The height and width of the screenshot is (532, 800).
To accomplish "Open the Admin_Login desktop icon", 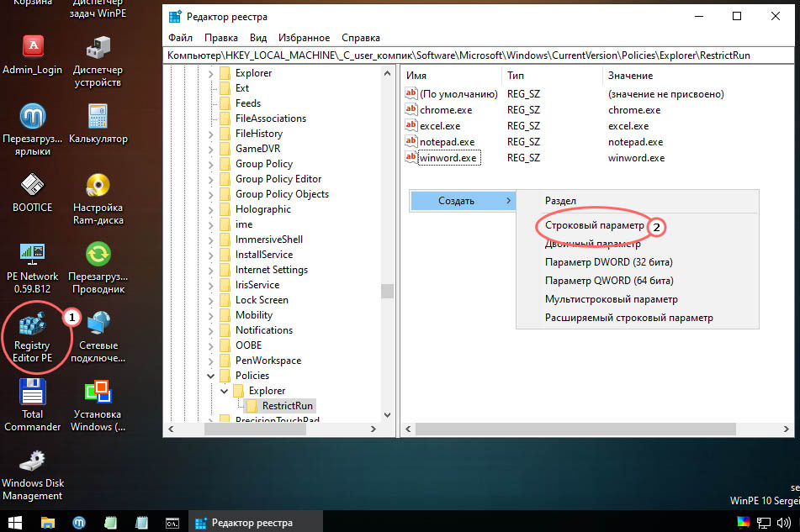I will click(33, 55).
